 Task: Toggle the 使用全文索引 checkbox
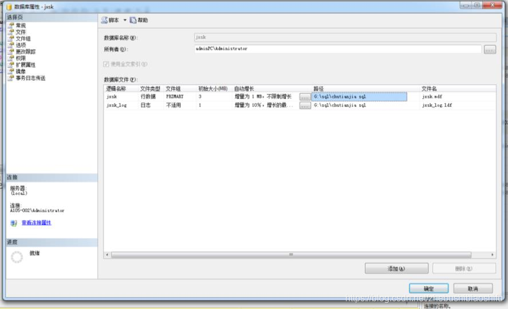pyautogui.click(x=106, y=64)
